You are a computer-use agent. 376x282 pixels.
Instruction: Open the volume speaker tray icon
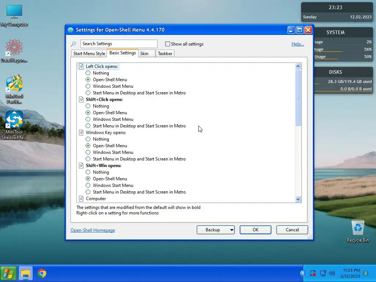332,273
